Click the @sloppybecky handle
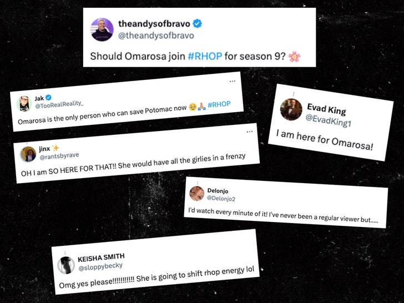The width and height of the screenshot is (404, 303). (100, 266)
